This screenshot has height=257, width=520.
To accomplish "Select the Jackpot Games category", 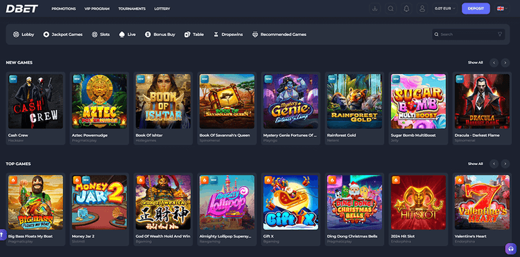I will 62,35.
